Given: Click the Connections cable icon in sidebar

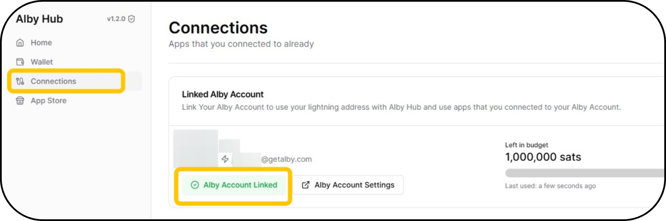Looking at the screenshot, I should (20, 81).
